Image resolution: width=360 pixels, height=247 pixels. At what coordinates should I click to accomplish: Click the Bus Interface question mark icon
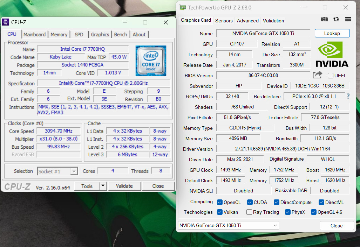click(348, 96)
